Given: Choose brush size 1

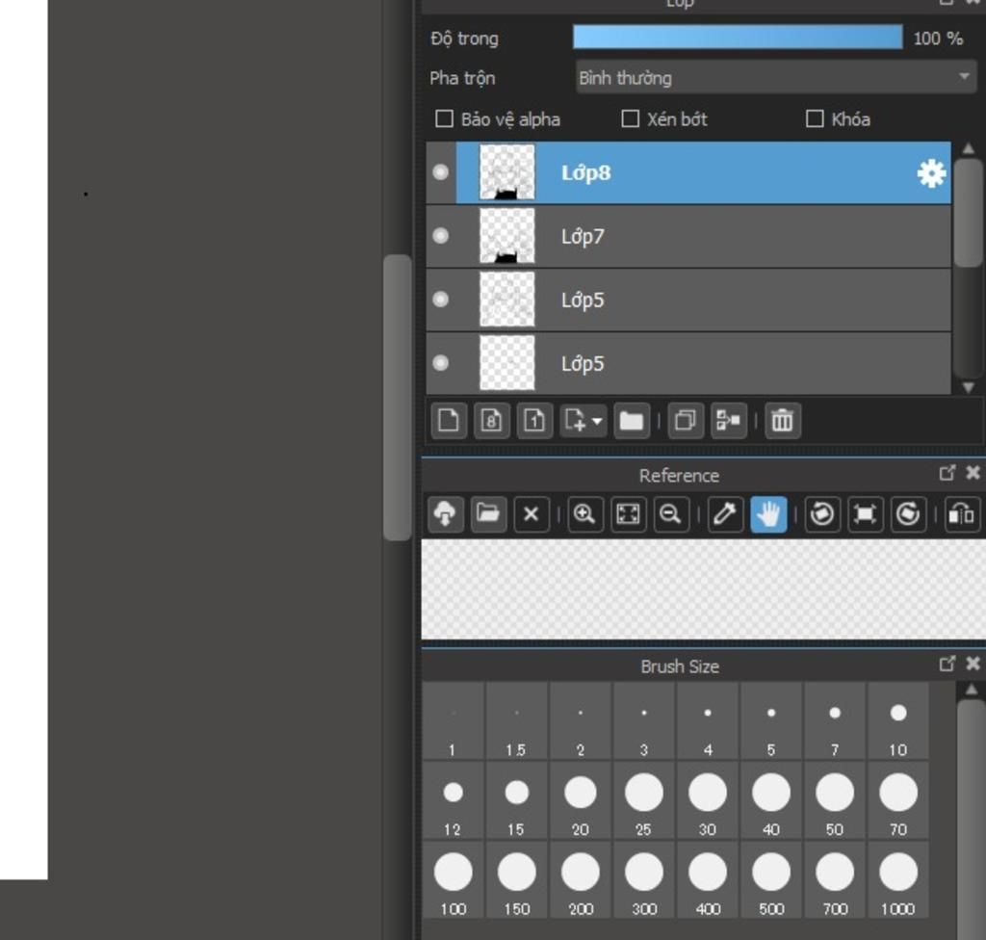Looking at the screenshot, I should (x=453, y=721).
